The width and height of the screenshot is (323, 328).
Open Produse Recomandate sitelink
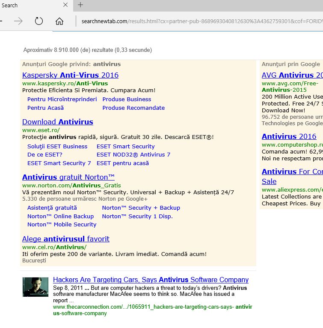pyautogui.click(x=133, y=108)
